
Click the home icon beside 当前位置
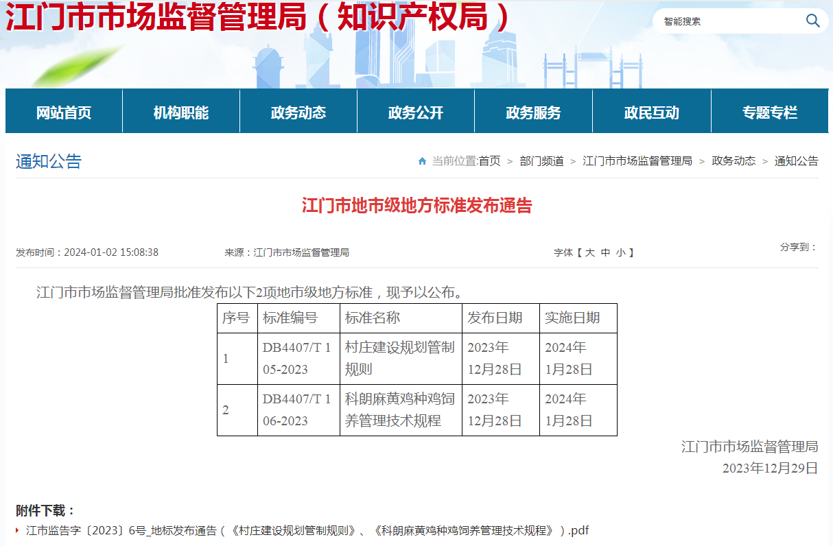tap(422, 161)
